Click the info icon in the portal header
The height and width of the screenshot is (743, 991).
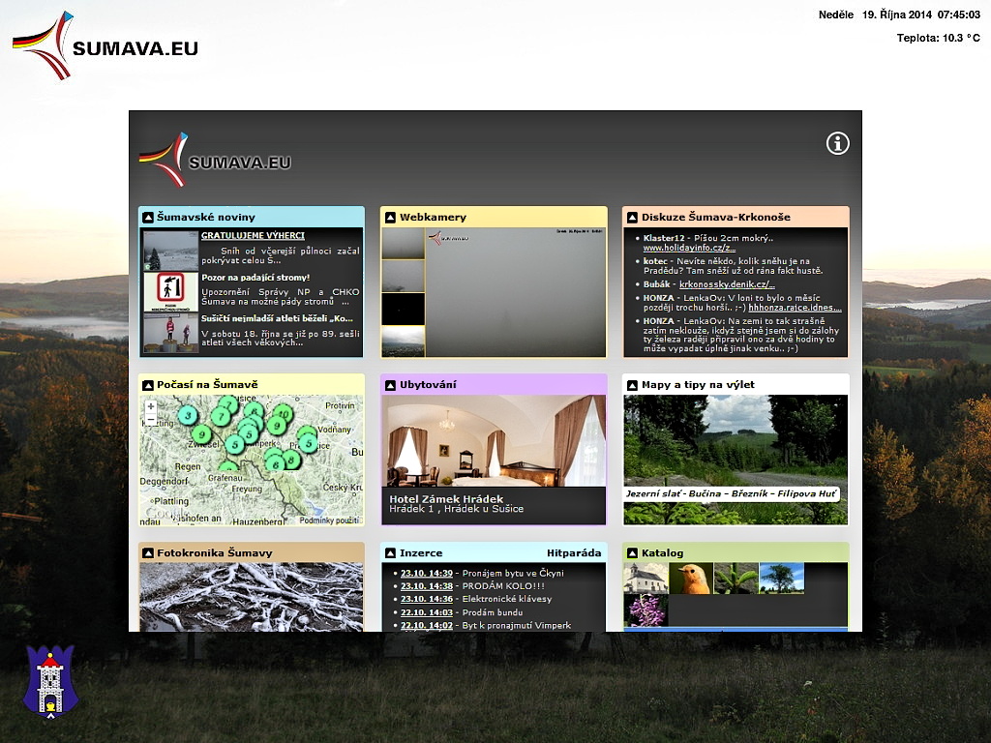coord(837,143)
